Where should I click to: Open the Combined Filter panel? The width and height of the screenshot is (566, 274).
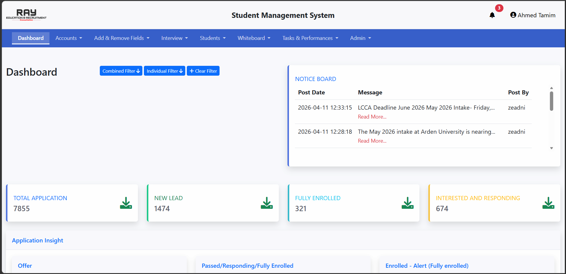tap(121, 71)
